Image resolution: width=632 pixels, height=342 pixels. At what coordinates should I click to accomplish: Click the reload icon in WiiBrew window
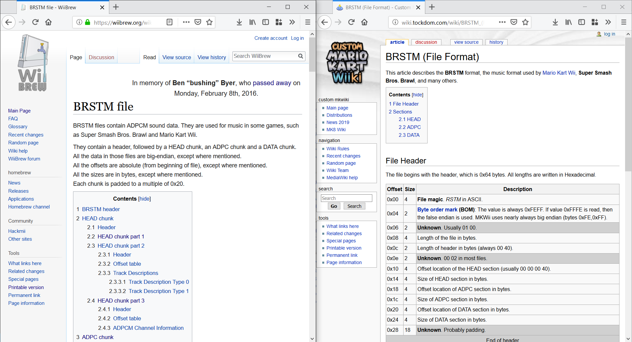tap(35, 22)
